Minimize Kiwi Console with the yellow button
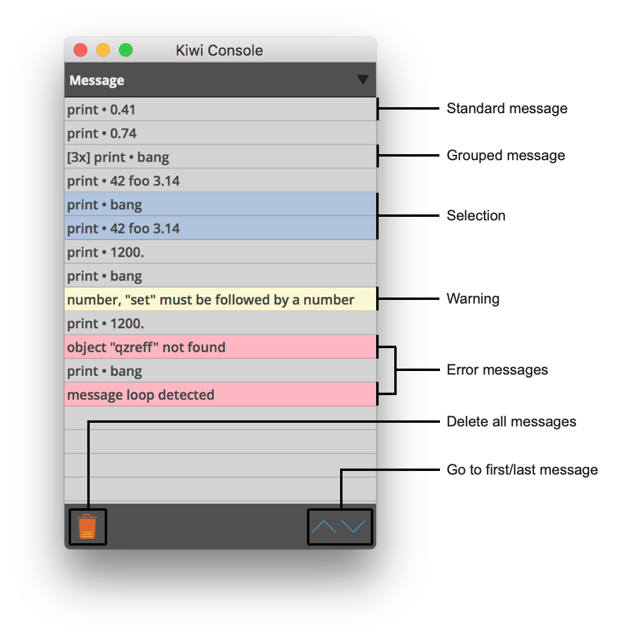 [103, 50]
